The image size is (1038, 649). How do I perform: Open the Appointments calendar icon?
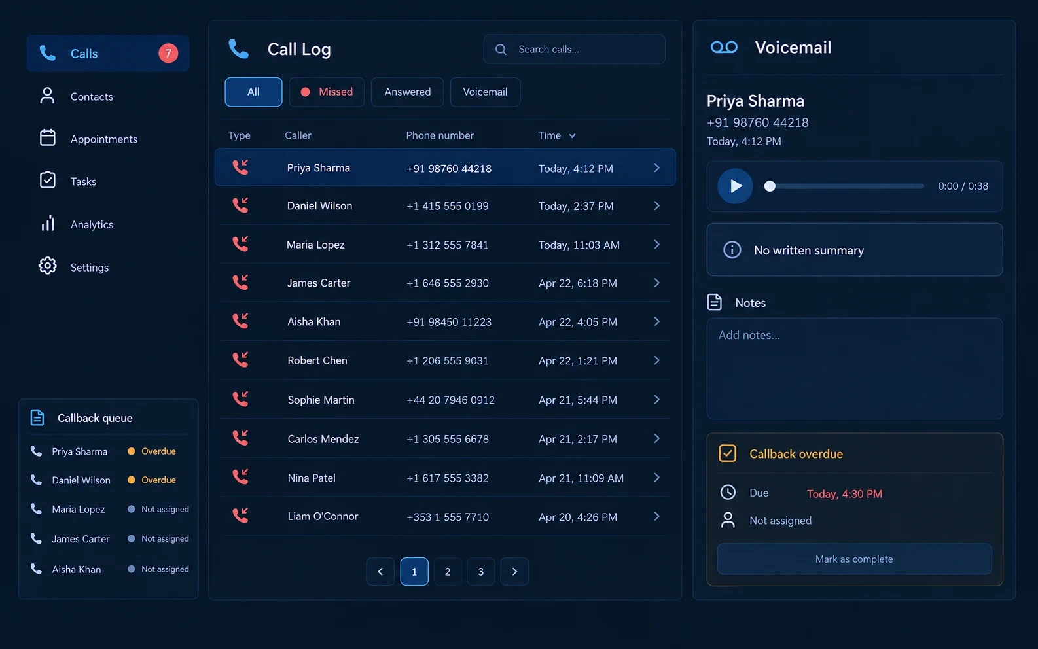(x=48, y=137)
